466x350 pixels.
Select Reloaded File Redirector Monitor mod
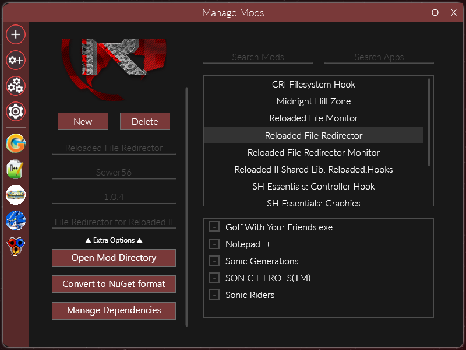(313, 153)
